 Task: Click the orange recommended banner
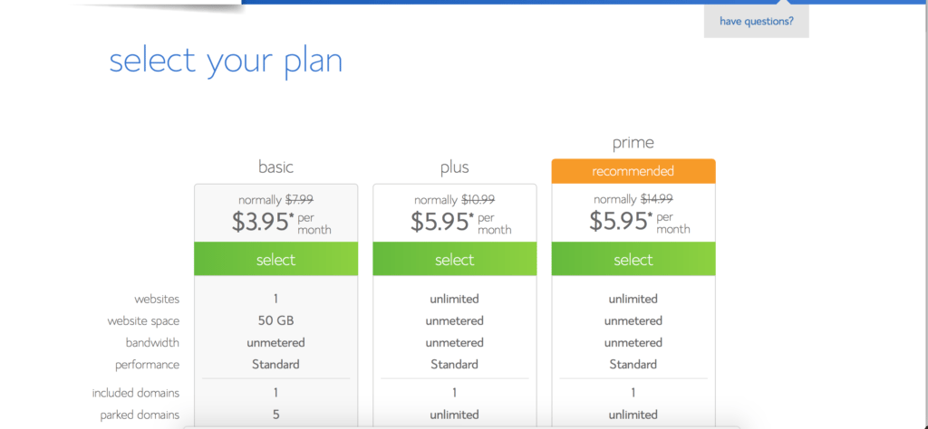coord(633,171)
